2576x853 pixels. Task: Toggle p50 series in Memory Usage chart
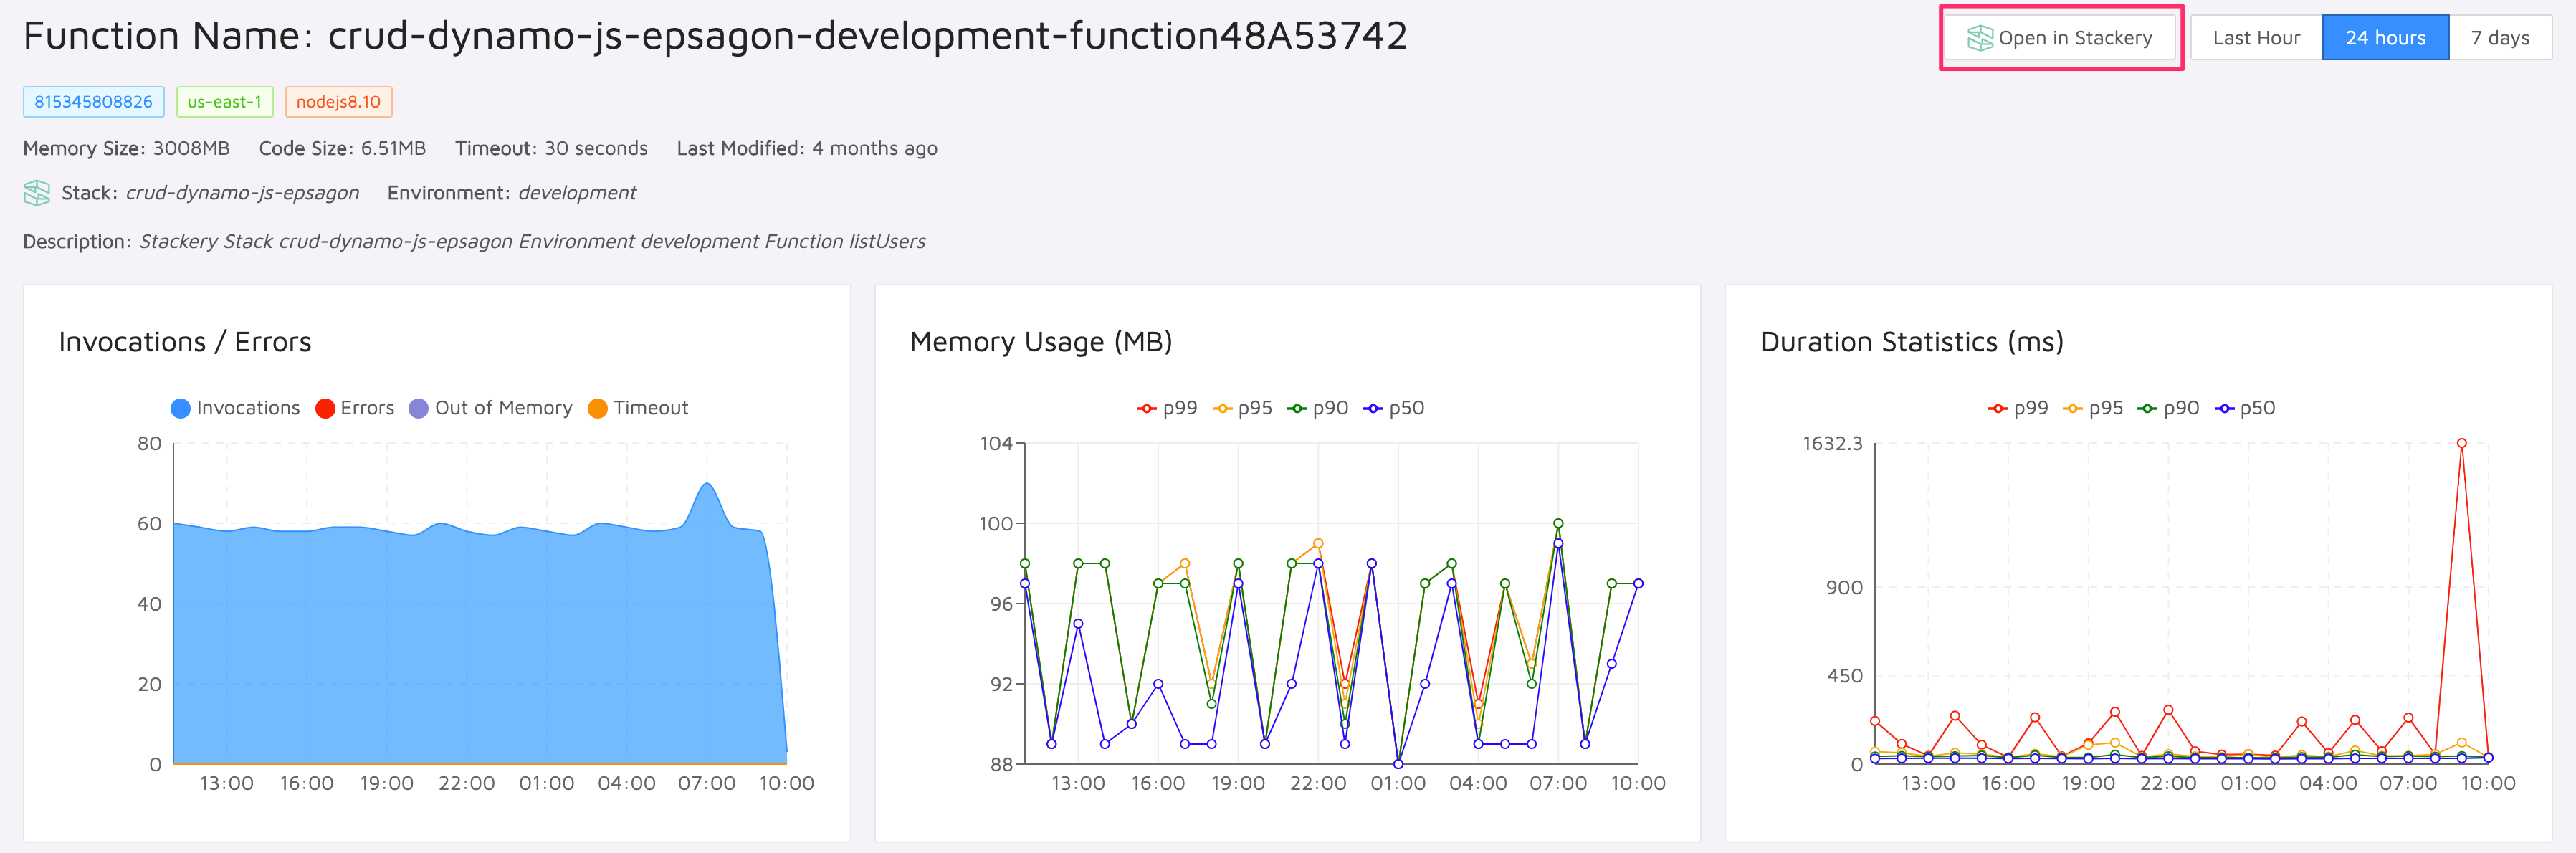[1394, 408]
